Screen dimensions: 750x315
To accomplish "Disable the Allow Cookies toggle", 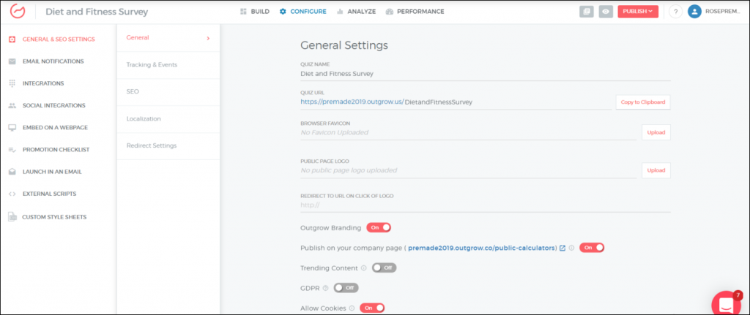I will pos(372,308).
